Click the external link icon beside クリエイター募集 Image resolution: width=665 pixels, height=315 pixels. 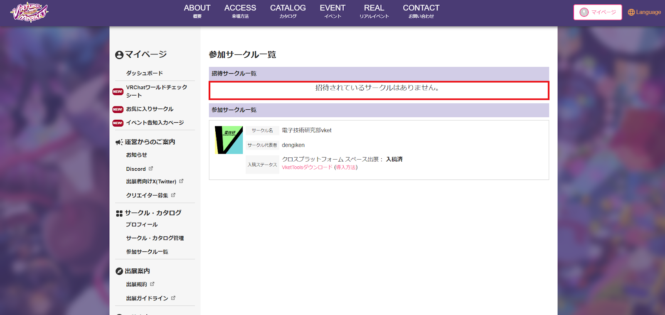(173, 195)
